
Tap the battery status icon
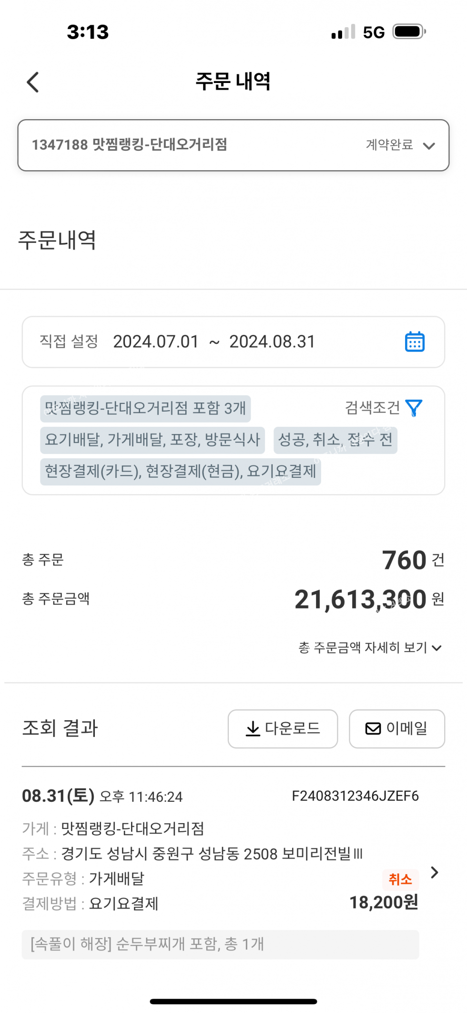(x=408, y=32)
